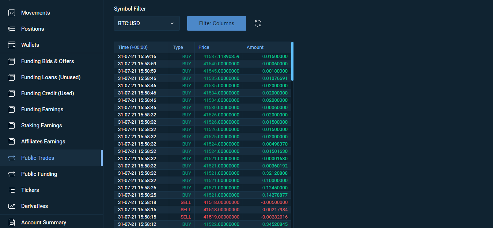Click the Affiliates Earnings icon
The width and height of the screenshot is (493, 228).
tap(12, 142)
